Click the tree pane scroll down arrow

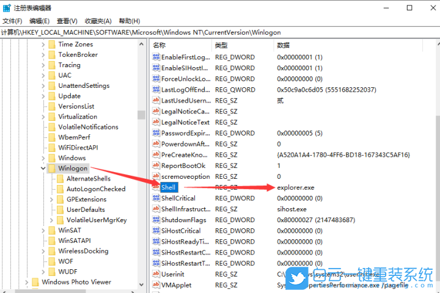click(x=141, y=284)
